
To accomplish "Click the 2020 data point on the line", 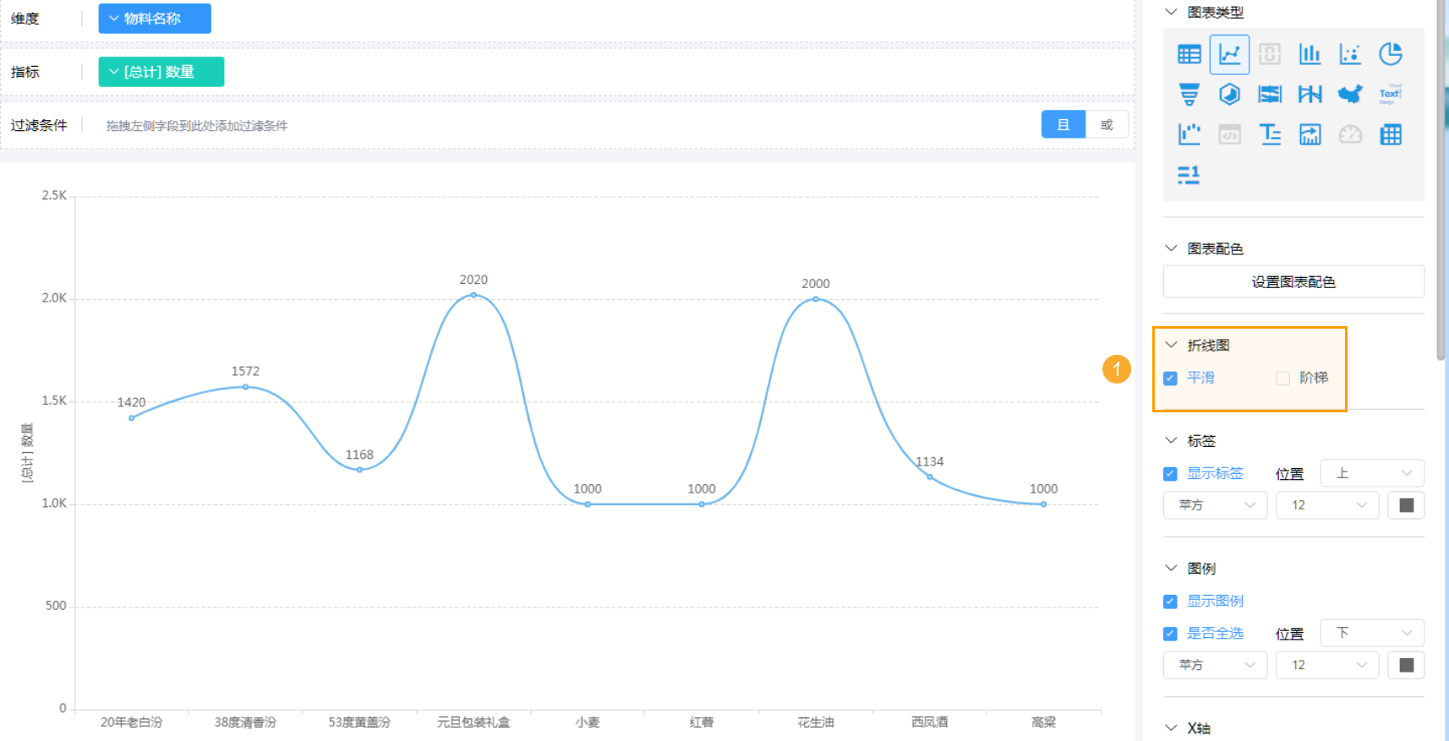I will (x=473, y=295).
